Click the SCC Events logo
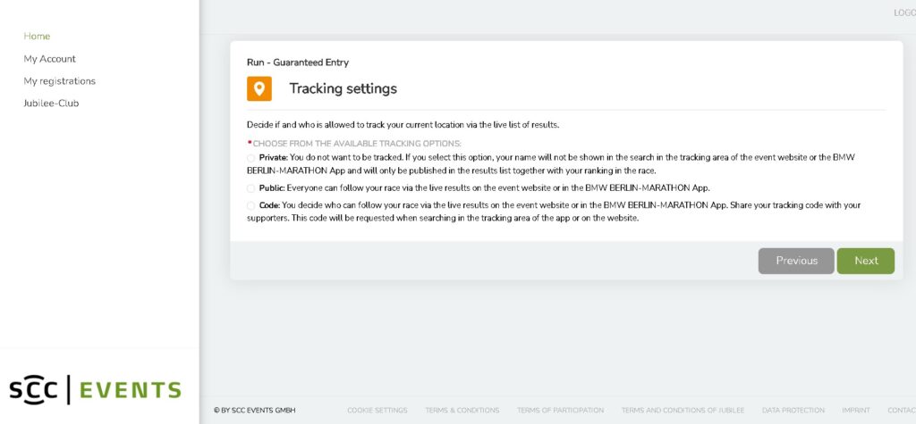This screenshot has width=916, height=424. click(95, 389)
